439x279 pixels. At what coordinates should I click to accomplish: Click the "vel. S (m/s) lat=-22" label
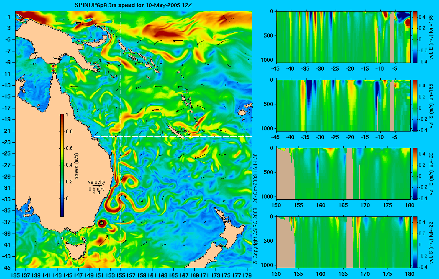point(431,242)
